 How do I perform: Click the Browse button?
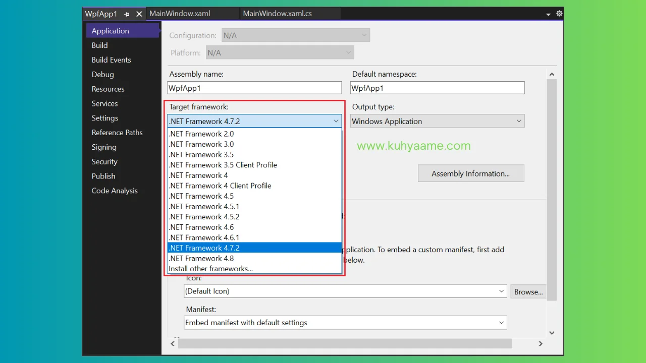[528, 292]
